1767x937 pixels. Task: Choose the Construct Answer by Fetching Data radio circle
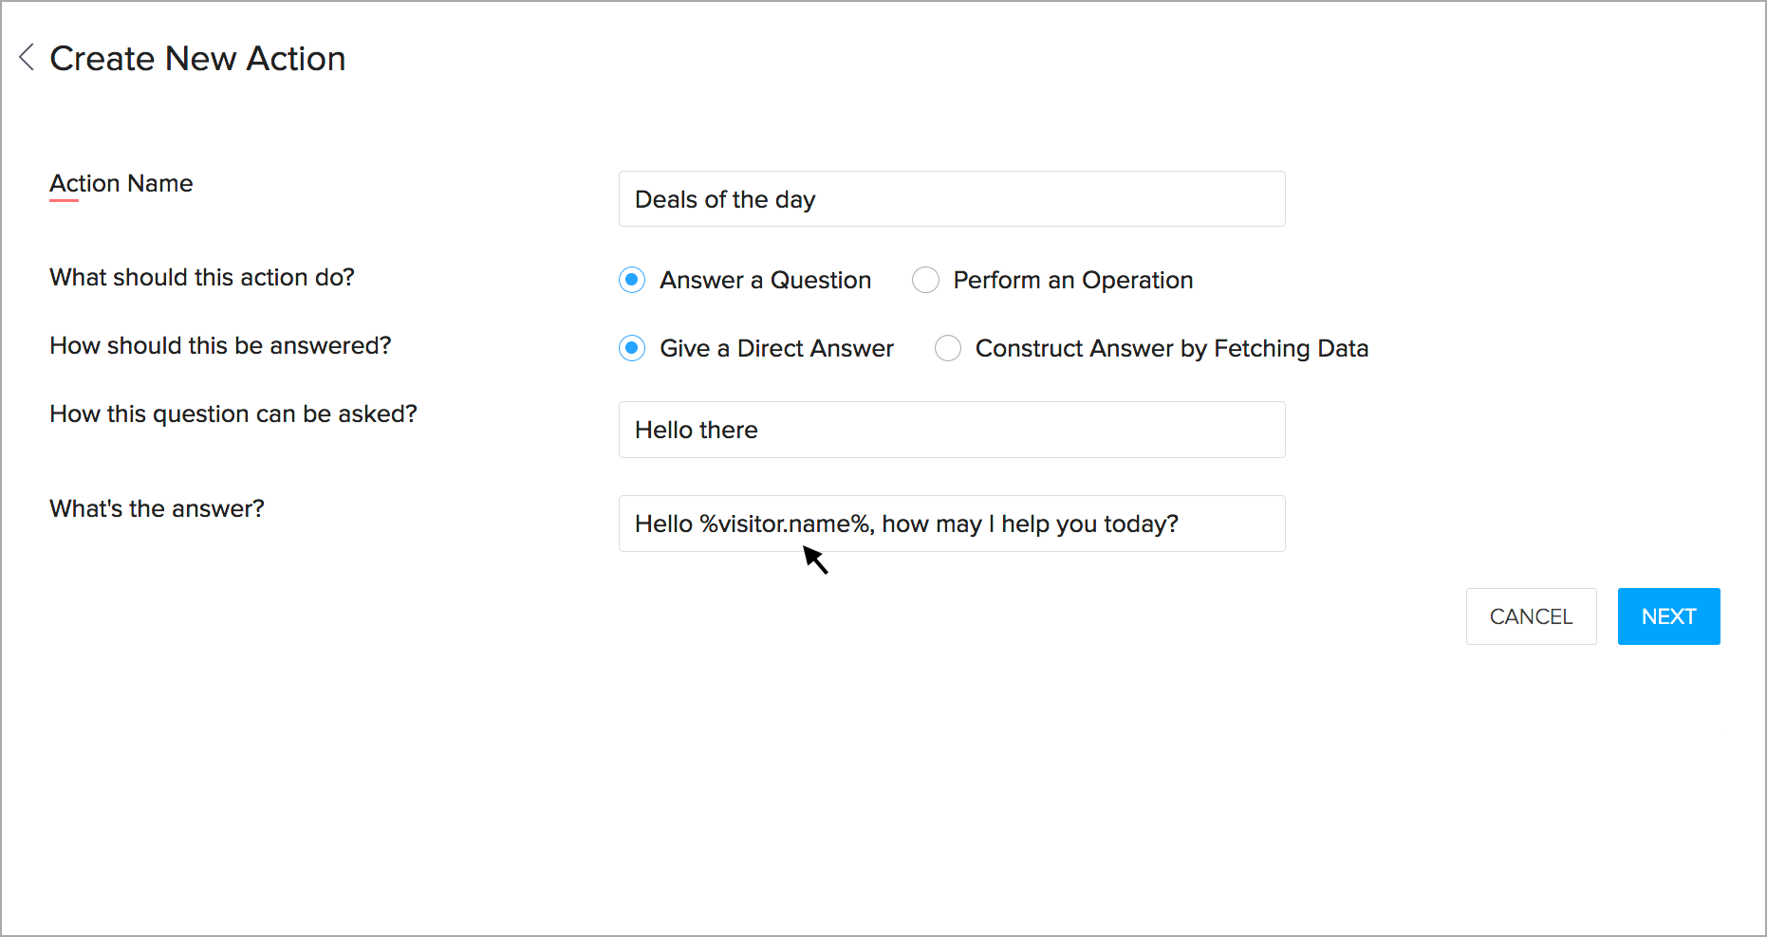click(x=948, y=348)
